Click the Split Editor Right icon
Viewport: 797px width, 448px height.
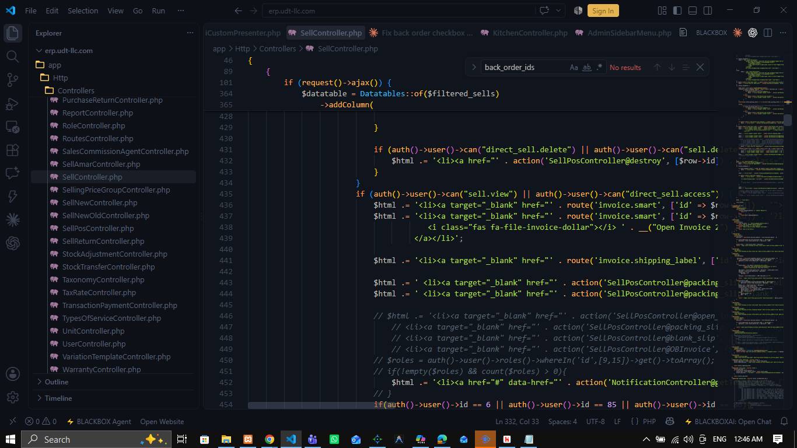(x=768, y=33)
